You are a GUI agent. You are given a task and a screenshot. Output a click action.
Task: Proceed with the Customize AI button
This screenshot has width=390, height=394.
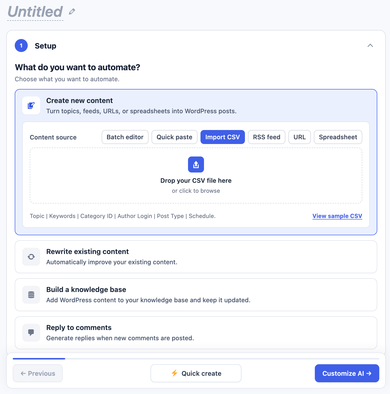347,373
